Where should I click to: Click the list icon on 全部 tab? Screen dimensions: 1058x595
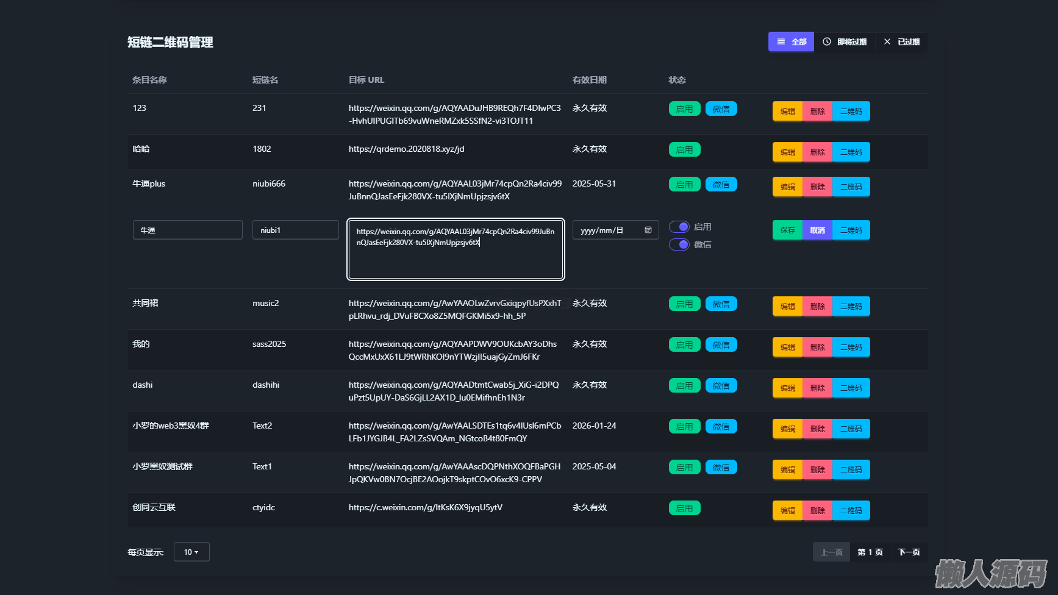[781, 42]
